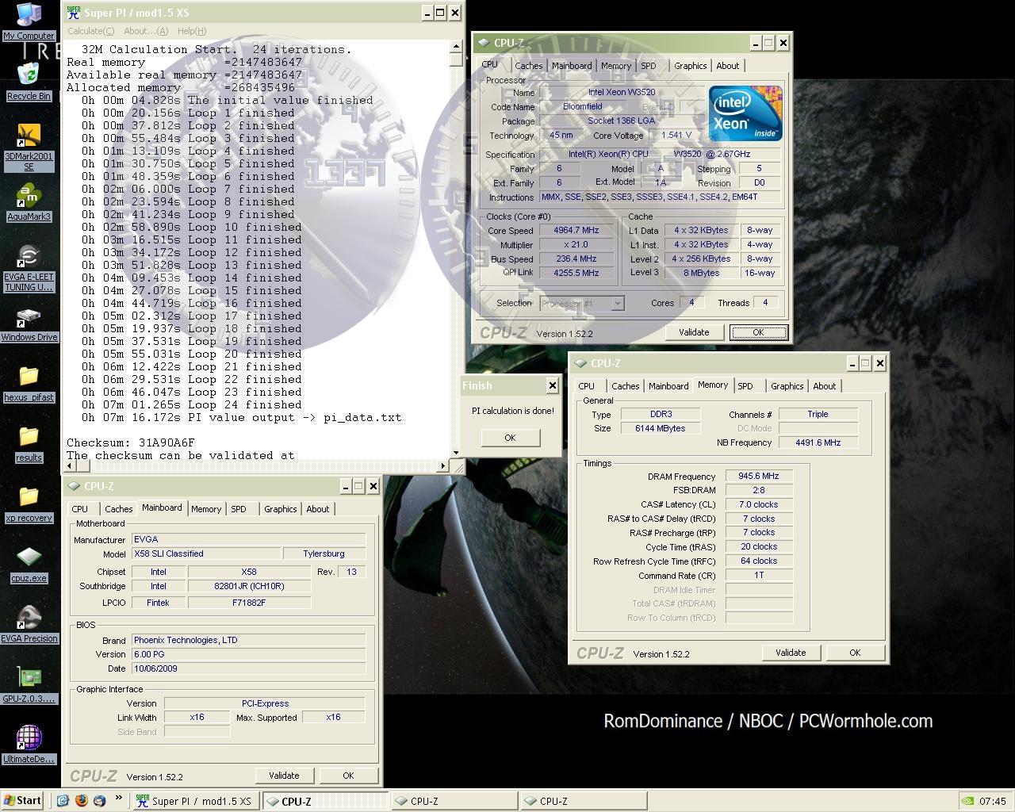Close the Finish dialog
Viewport: 1015px width, 812px height.
(552, 385)
